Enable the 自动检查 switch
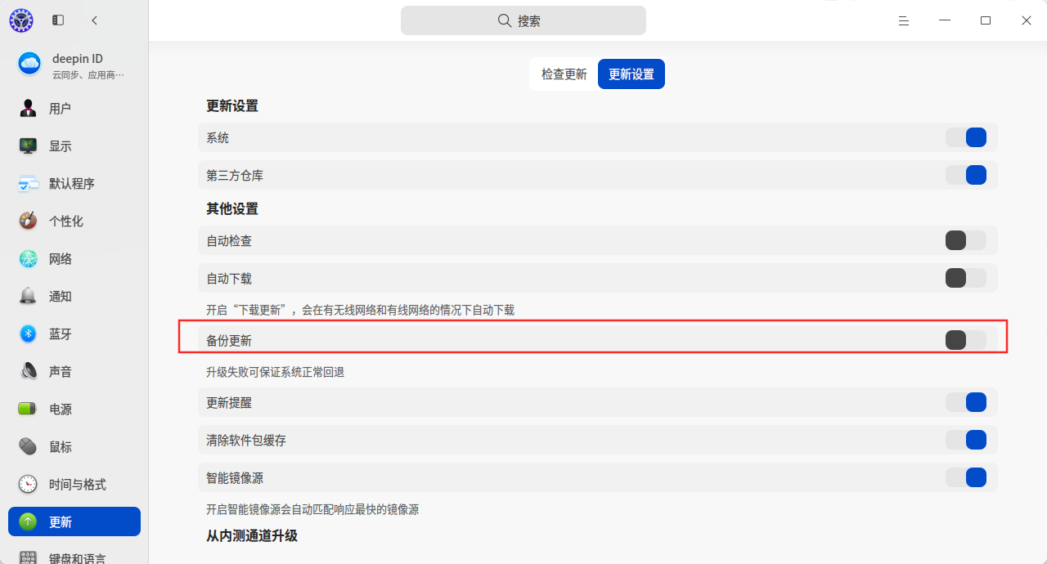 (x=966, y=240)
